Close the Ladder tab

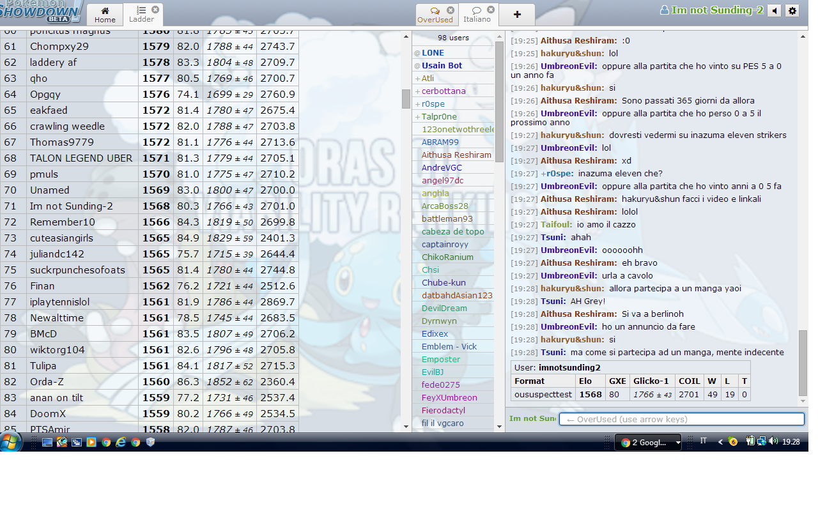tap(155, 10)
